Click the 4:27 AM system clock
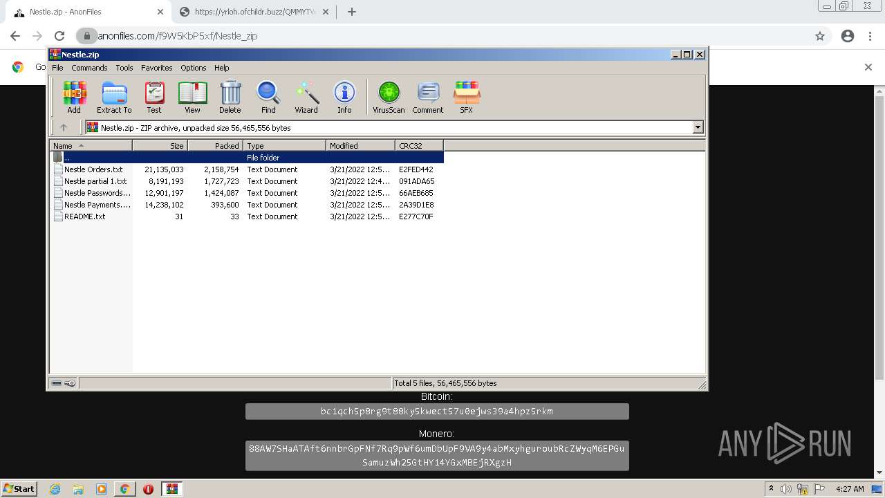 [x=850, y=489]
